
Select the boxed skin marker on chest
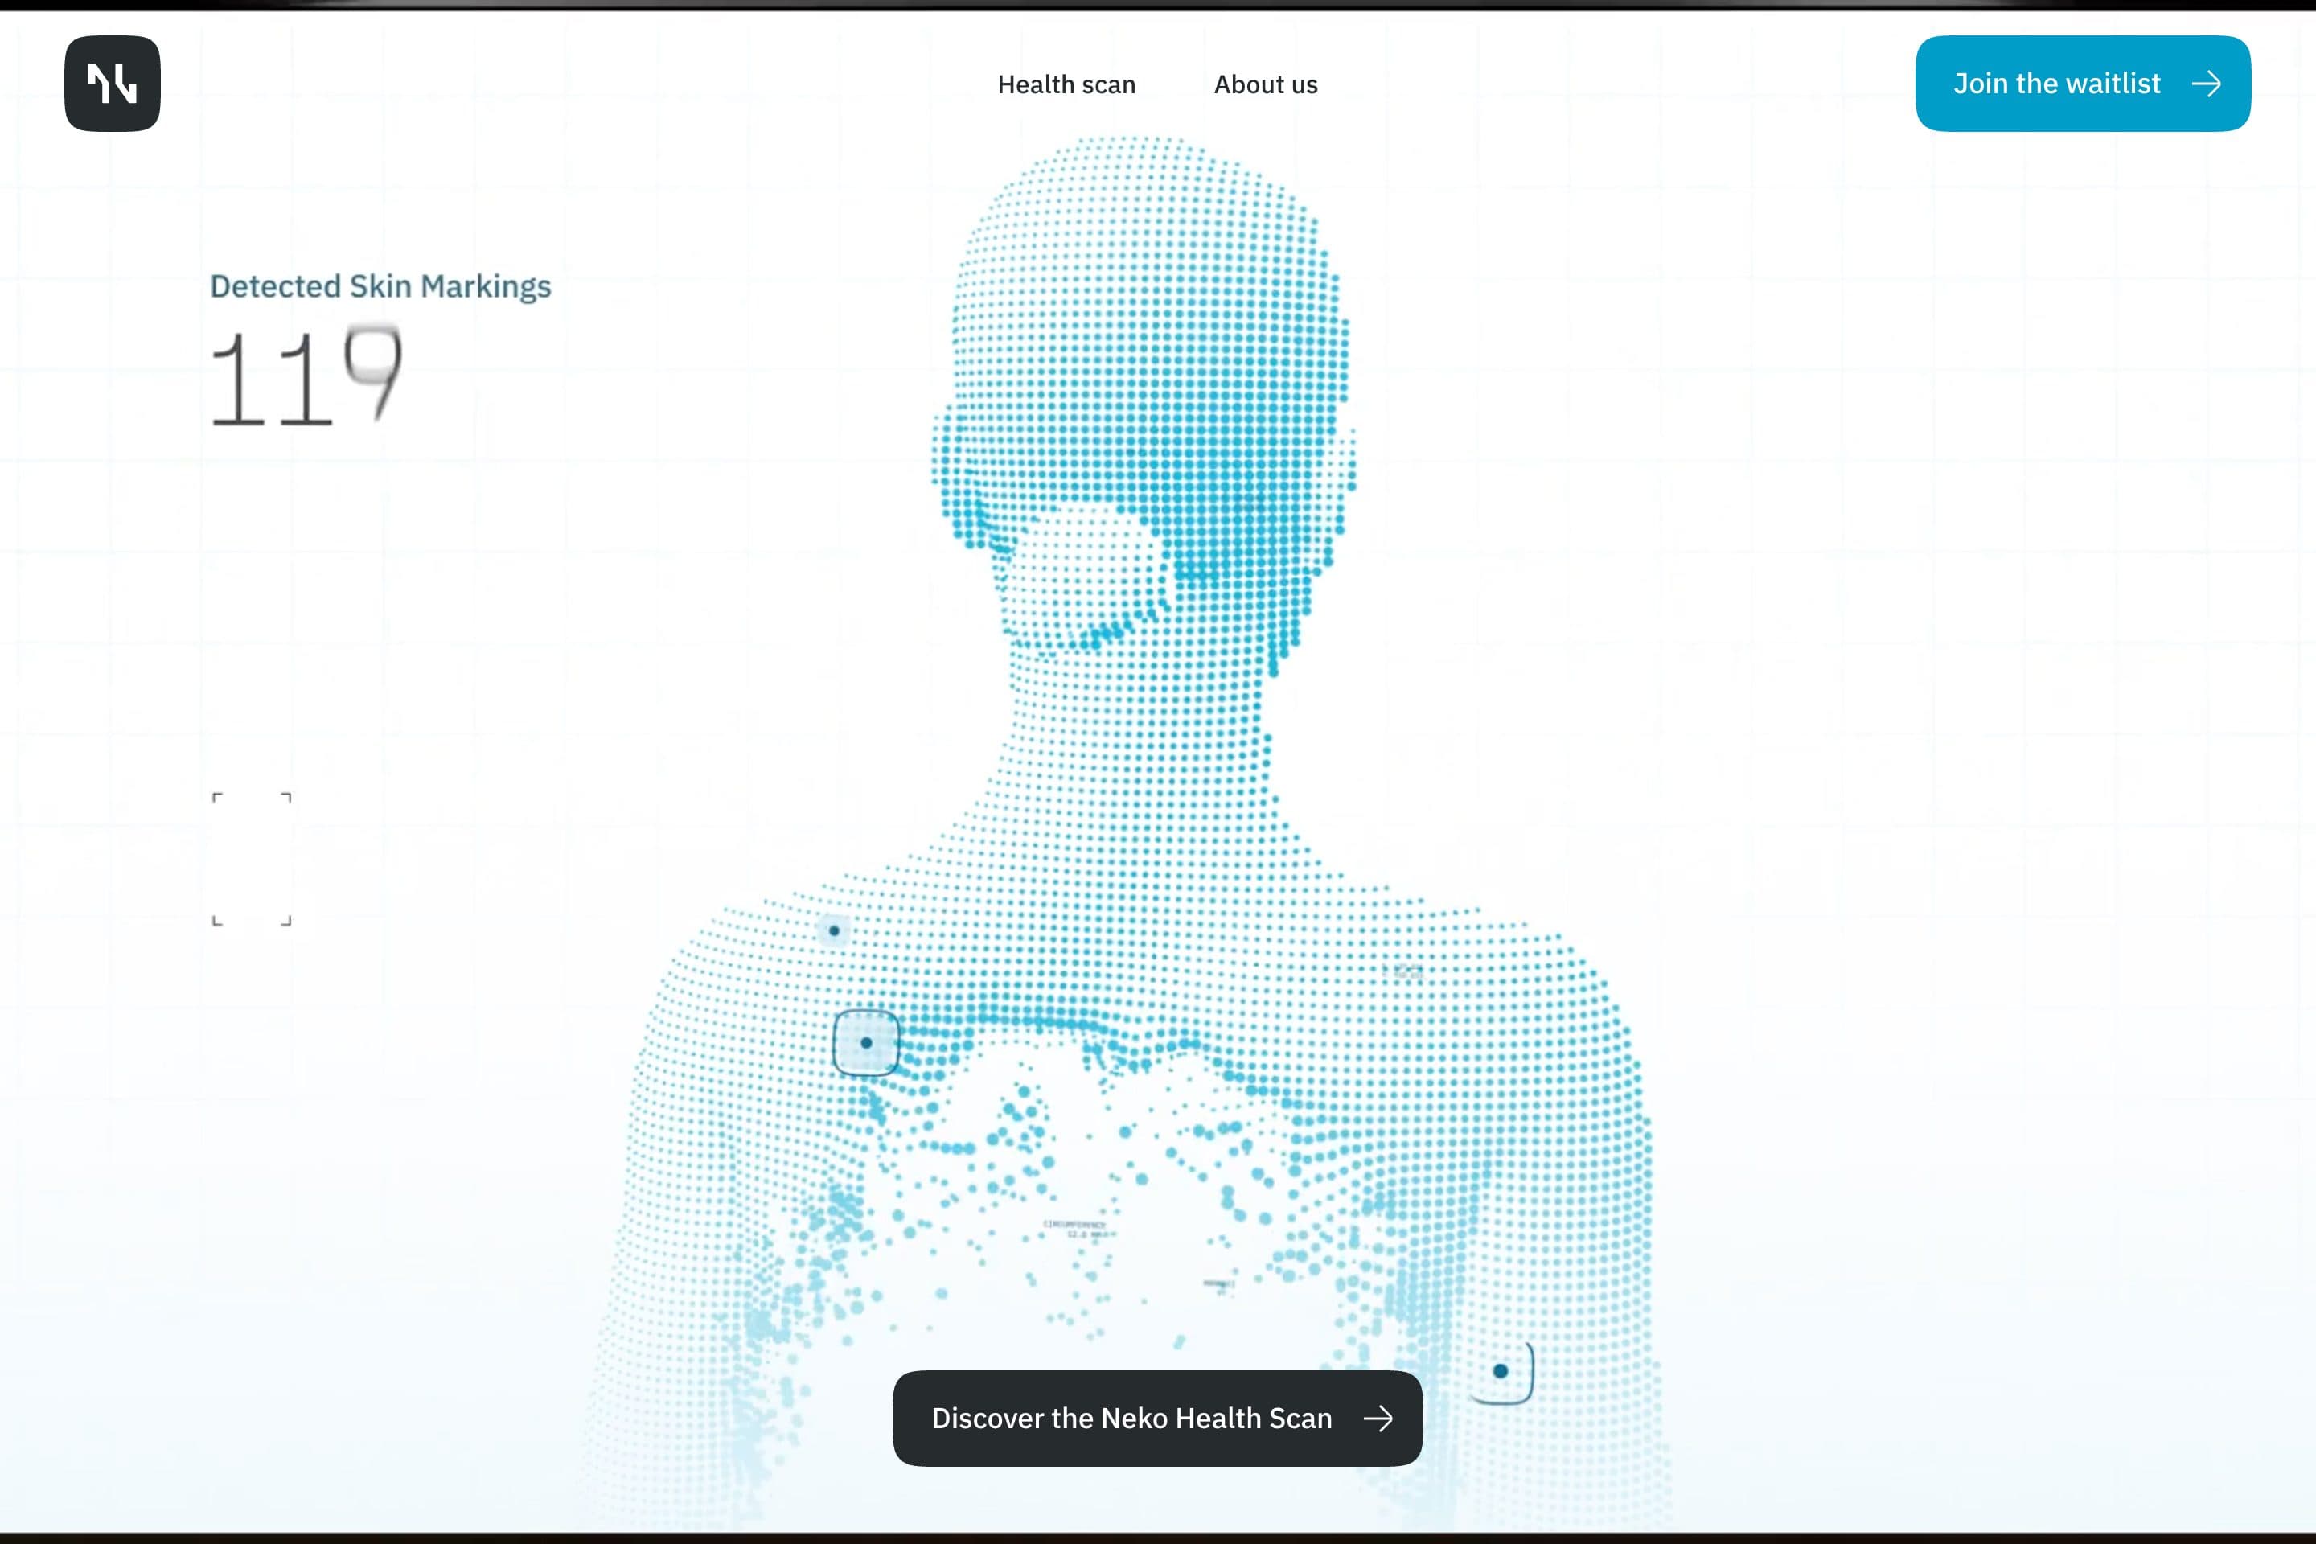pyautogui.click(x=865, y=1042)
